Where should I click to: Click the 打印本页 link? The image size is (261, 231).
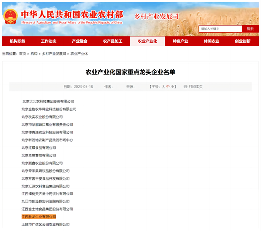tap(196, 87)
